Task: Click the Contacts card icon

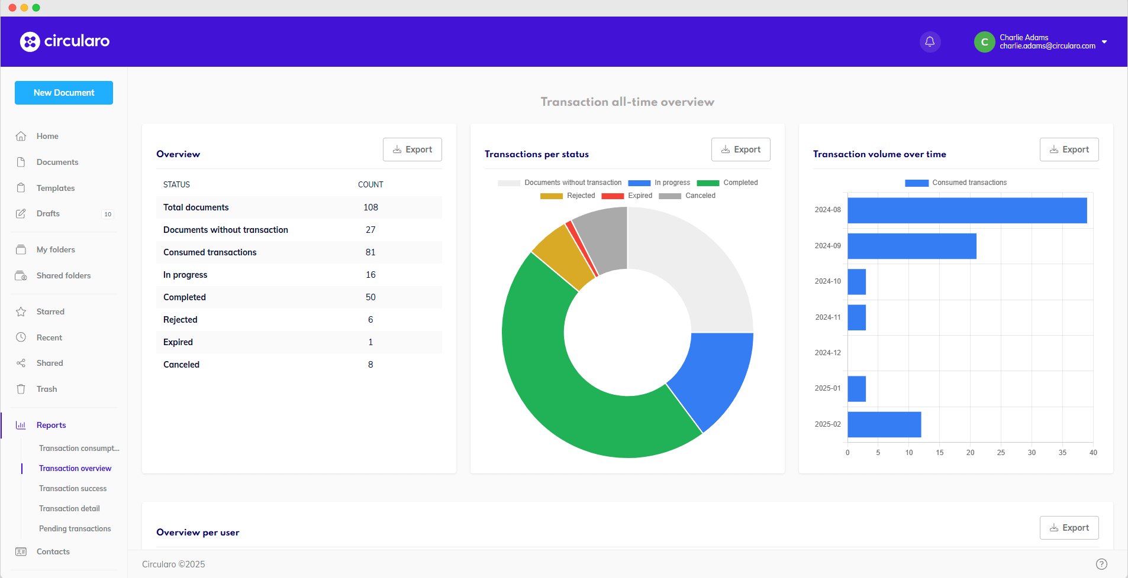Action: (21, 551)
